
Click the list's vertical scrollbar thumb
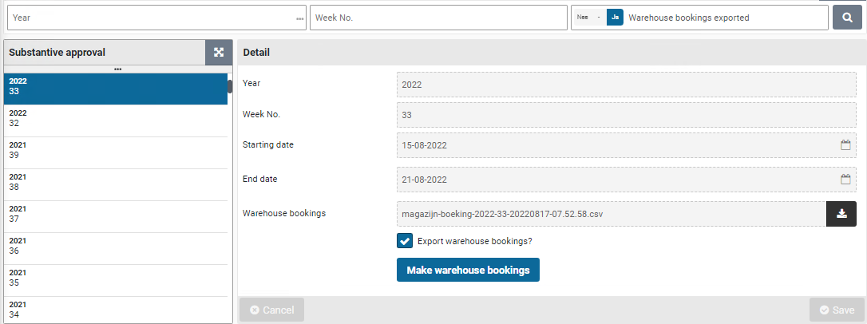pos(230,86)
